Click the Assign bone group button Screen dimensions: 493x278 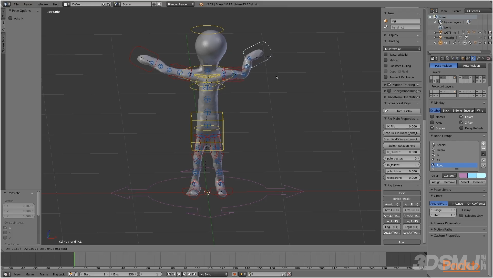436,182
